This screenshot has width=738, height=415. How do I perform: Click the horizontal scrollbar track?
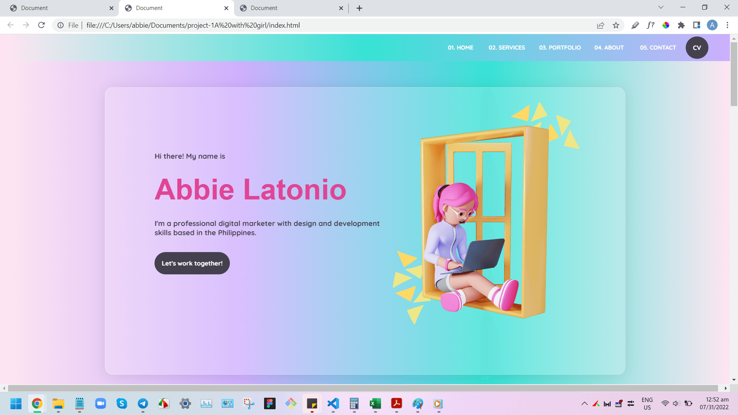coord(363,388)
